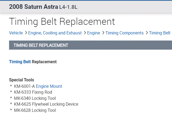Open the Engine, Cooling and Exhaust breadcrumb
The height and width of the screenshot is (123, 172).
[55, 33]
